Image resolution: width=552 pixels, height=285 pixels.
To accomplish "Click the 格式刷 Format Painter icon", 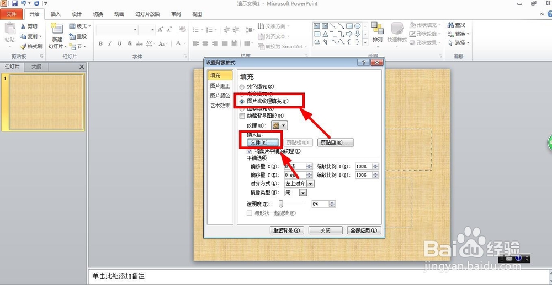I will pyautogui.click(x=23, y=46).
